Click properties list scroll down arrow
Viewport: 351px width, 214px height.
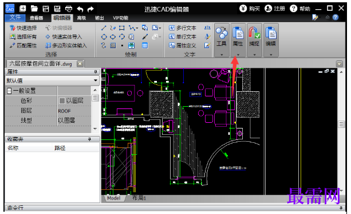pos(95,129)
